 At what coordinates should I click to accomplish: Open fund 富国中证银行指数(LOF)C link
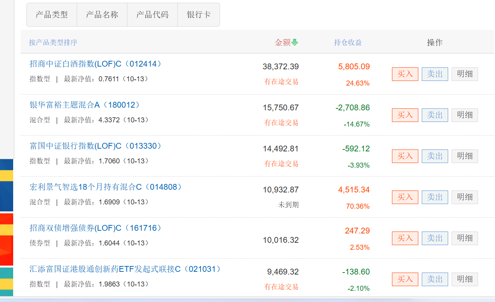click(96, 146)
